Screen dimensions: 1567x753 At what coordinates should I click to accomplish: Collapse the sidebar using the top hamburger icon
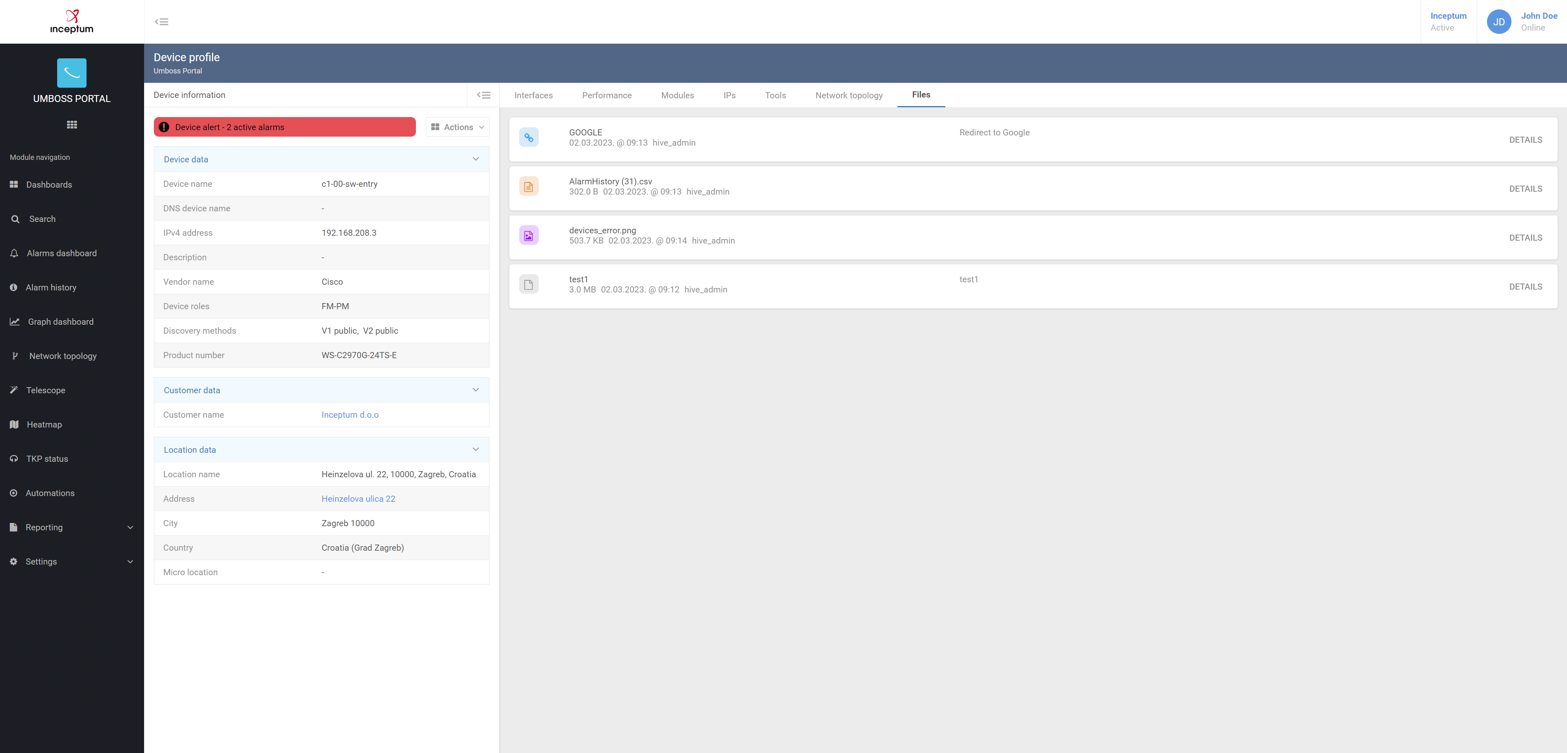(161, 22)
